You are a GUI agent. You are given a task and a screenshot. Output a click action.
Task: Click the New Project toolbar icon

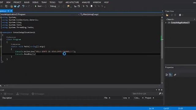[x=6, y=6]
